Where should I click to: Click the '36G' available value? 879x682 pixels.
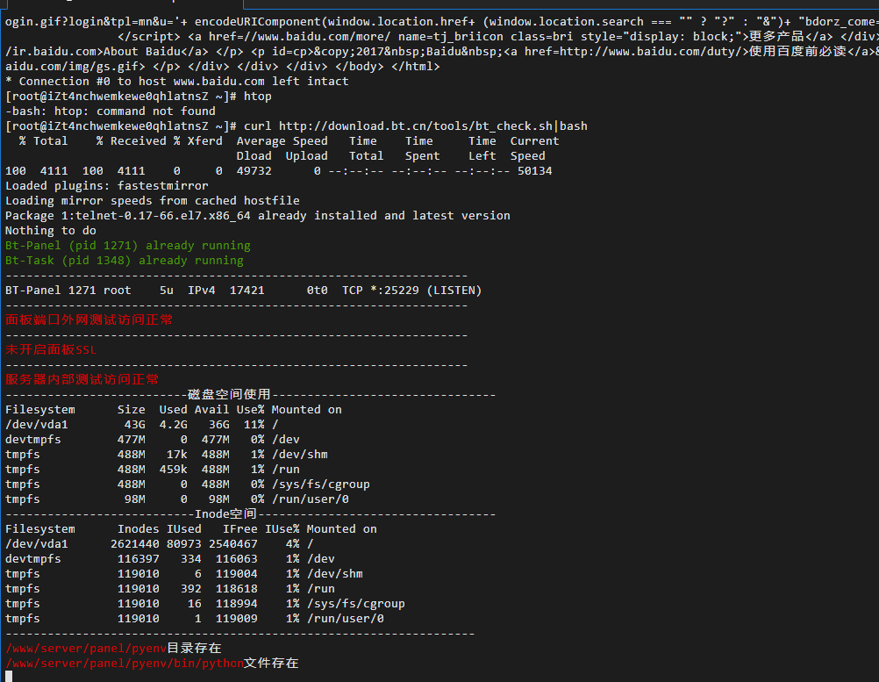[218, 425]
